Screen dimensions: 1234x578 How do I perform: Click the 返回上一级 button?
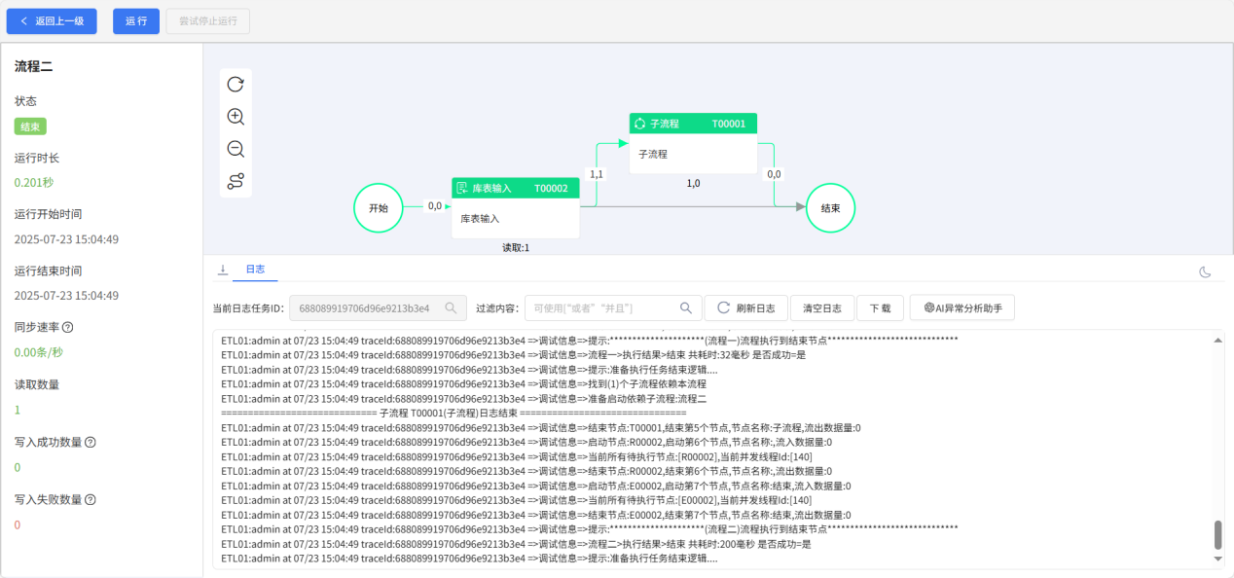(x=52, y=20)
